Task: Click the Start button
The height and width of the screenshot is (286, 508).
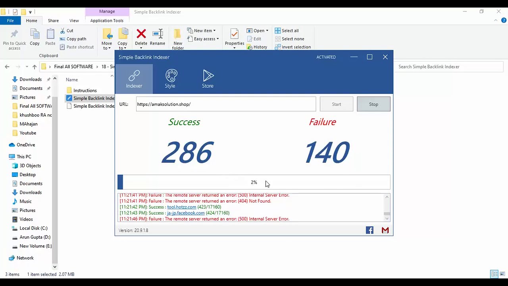Action: [x=337, y=104]
